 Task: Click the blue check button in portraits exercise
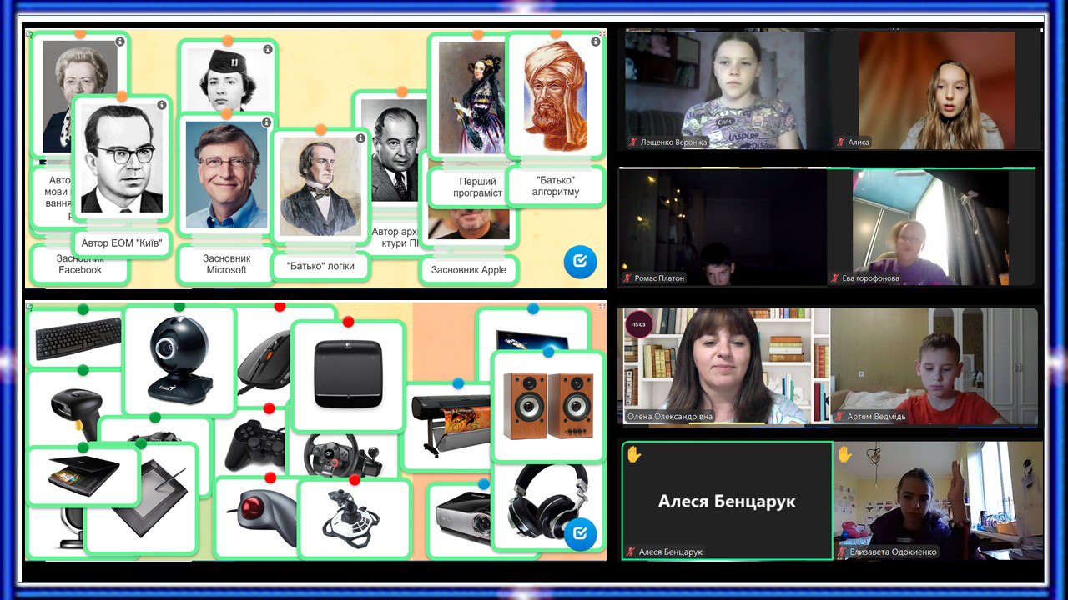(x=580, y=262)
